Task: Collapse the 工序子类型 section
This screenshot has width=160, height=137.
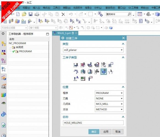Action: click(123, 58)
